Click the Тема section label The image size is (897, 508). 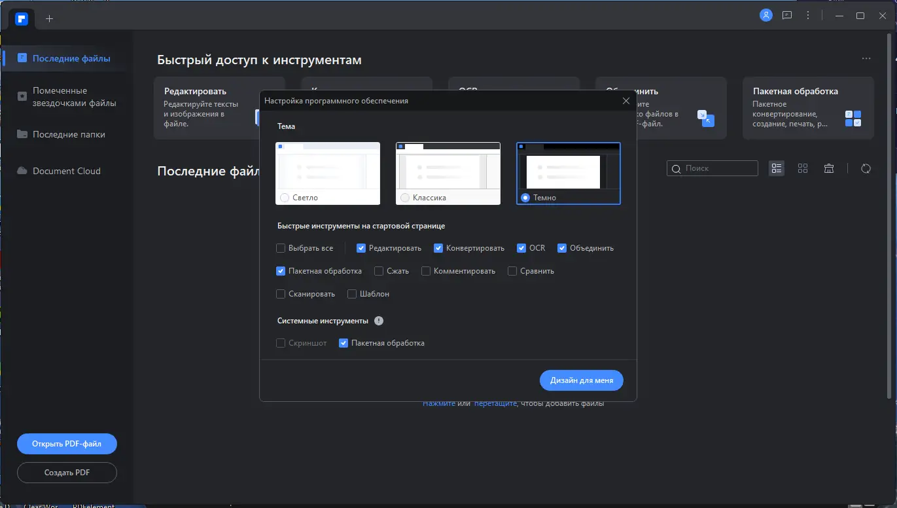coord(286,126)
